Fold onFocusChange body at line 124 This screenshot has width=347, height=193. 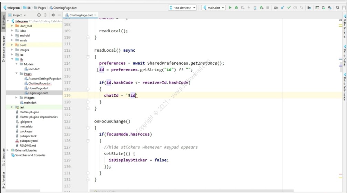pyautogui.click(x=88, y=128)
